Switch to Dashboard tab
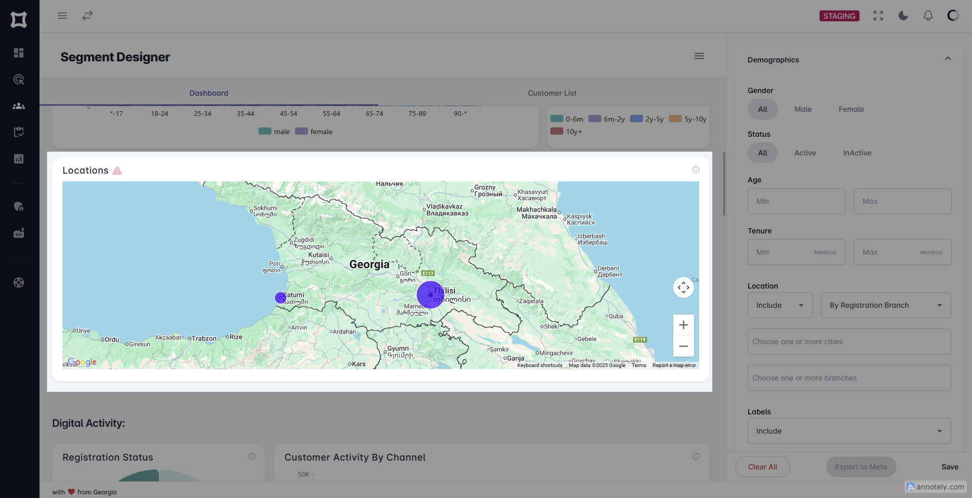This screenshot has width=972, height=498. (x=209, y=93)
